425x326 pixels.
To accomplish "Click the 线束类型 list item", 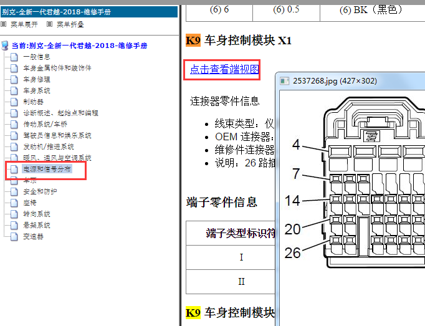I will pyautogui.click(x=245, y=123).
